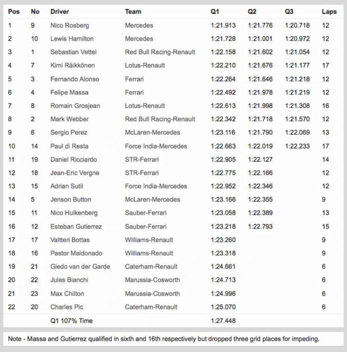The height and width of the screenshot is (352, 347).
Task: Click Kimi Räikkönen's name
Action: 73,66
